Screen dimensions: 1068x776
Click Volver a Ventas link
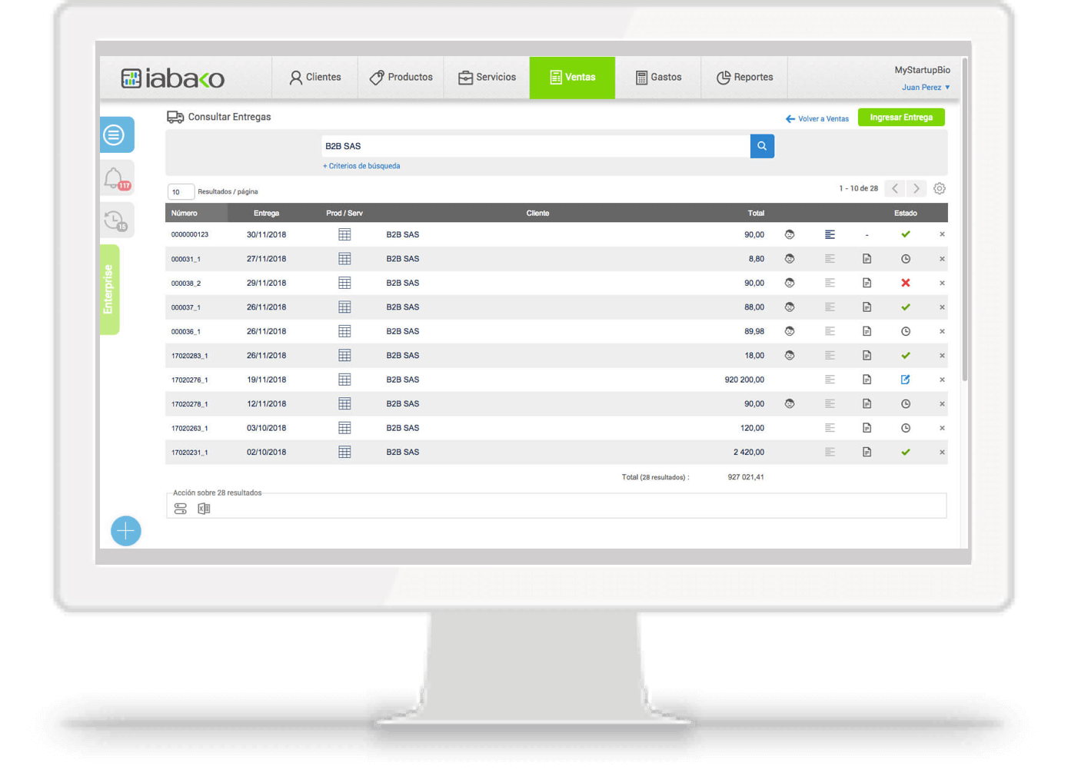(817, 119)
